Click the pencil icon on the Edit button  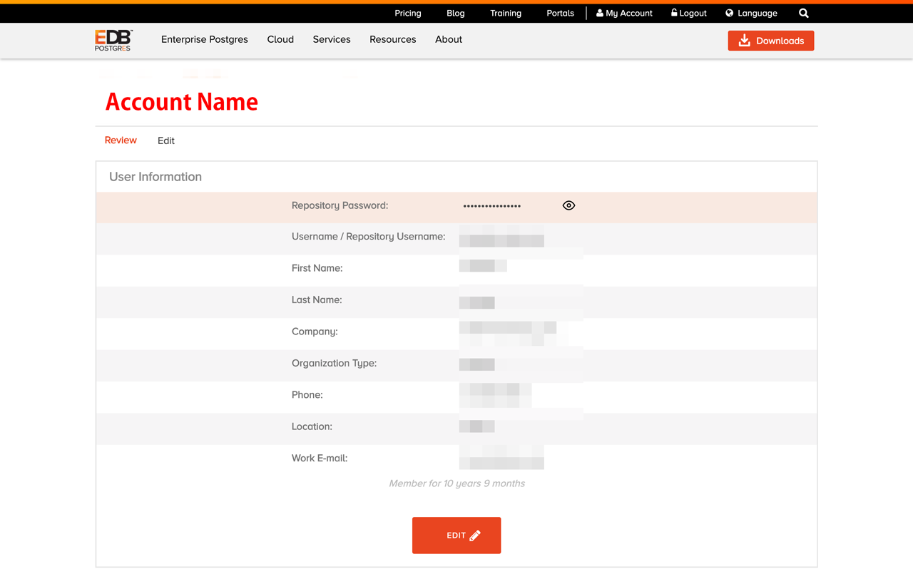pos(475,536)
